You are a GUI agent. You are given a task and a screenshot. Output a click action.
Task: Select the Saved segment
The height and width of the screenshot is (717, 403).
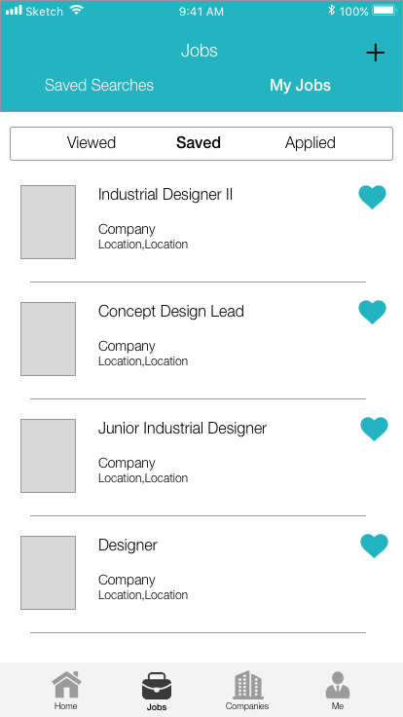tap(199, 142)
